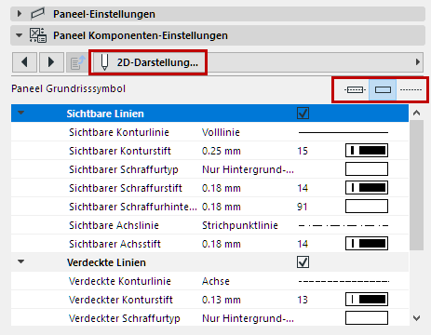
Task: Click the greyed page list icon
Action: click(x=77, y=63)
